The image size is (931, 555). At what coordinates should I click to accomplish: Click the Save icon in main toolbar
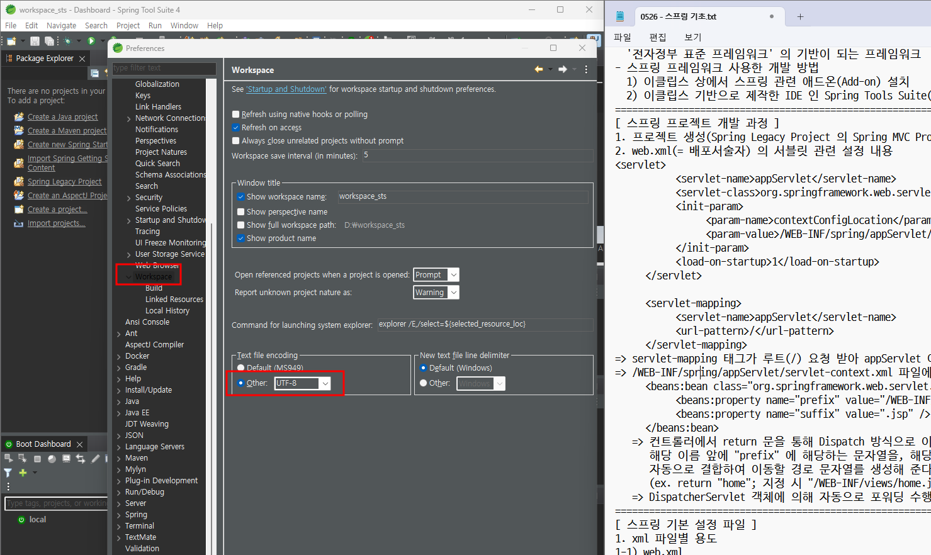click(35, 41)
